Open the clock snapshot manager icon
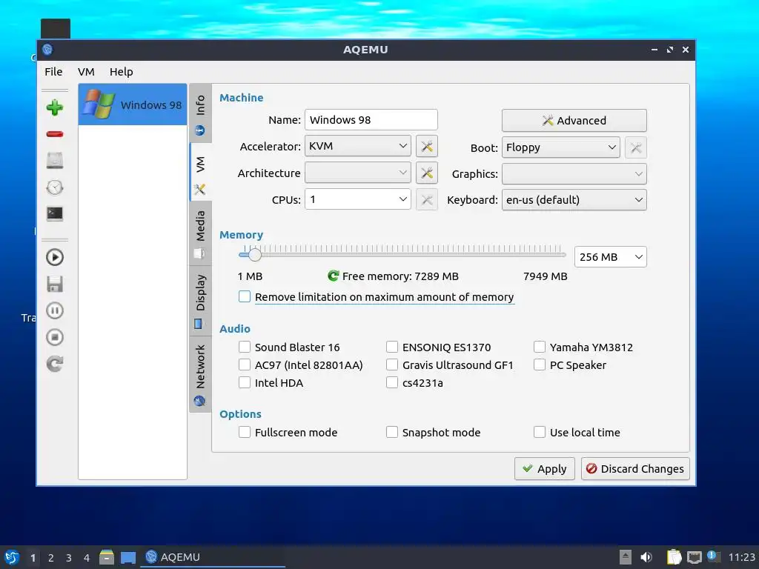This screenshot has width=759, height=569. point(55,187)
